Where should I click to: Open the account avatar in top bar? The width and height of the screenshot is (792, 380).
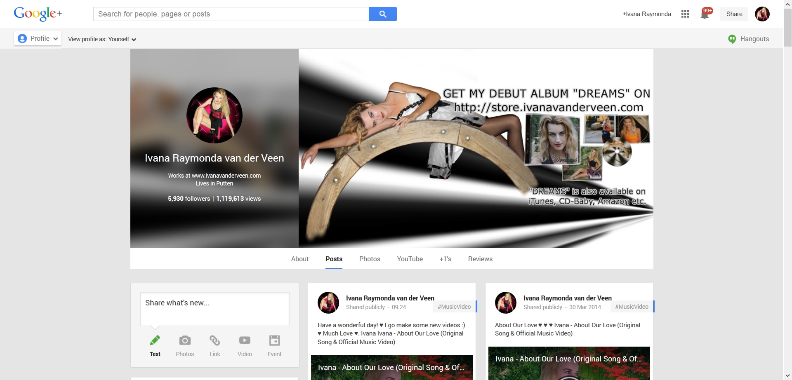click(x=762, y=14)
